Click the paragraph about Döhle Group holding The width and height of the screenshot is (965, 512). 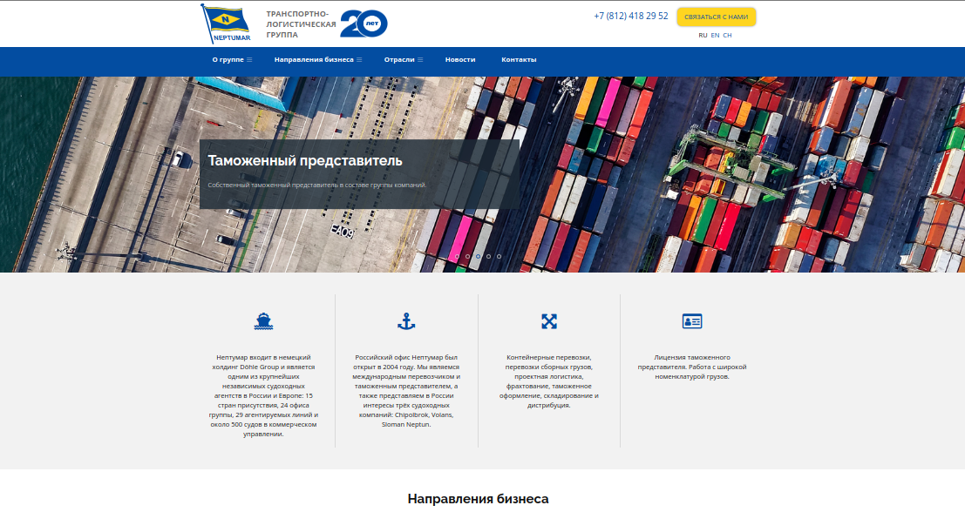(263, 395)
